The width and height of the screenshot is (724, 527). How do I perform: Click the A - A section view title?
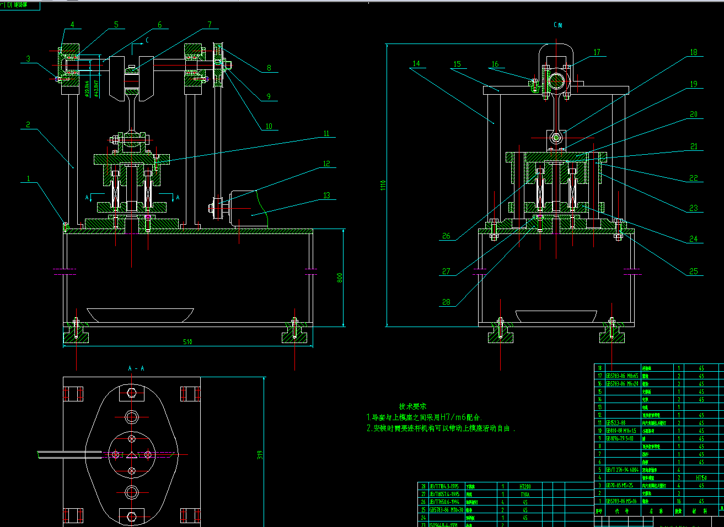coord(136,368)
